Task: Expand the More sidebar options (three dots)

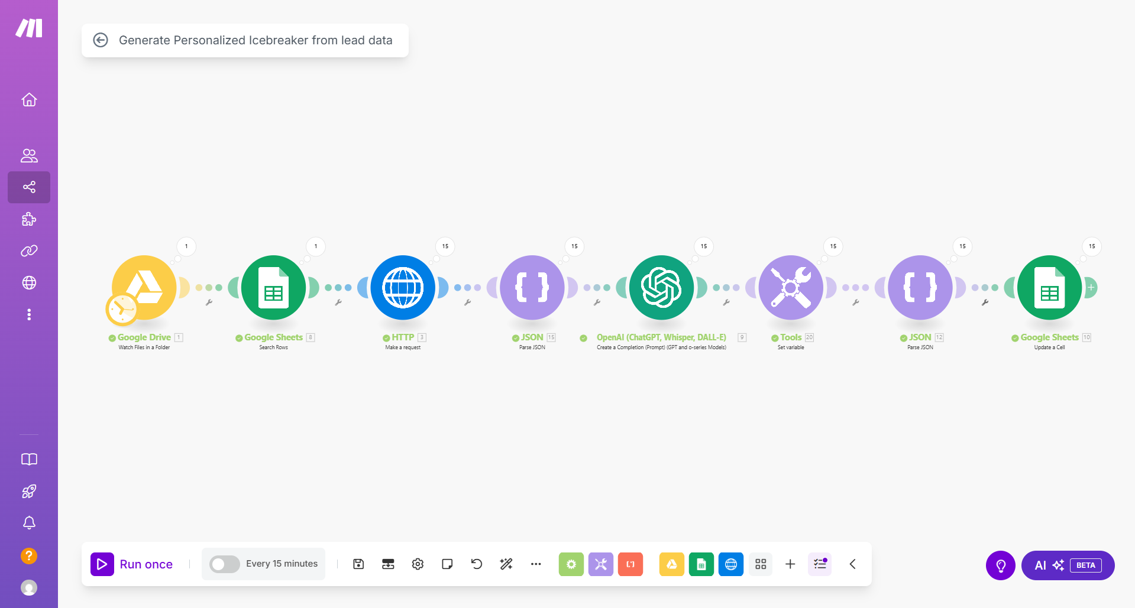Action: click(29, 314)
